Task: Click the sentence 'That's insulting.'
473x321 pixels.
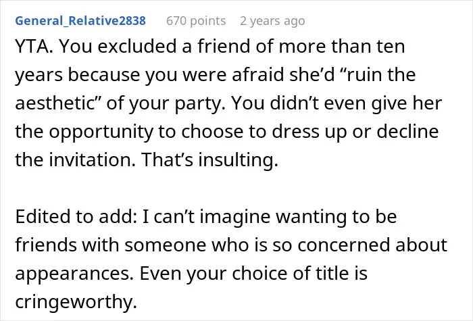Action: (209, 159)
